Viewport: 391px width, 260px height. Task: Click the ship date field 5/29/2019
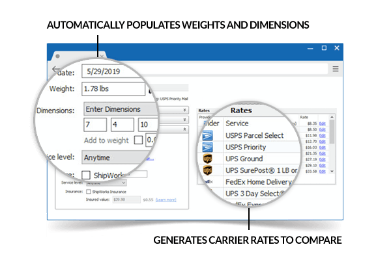[113, 71]
